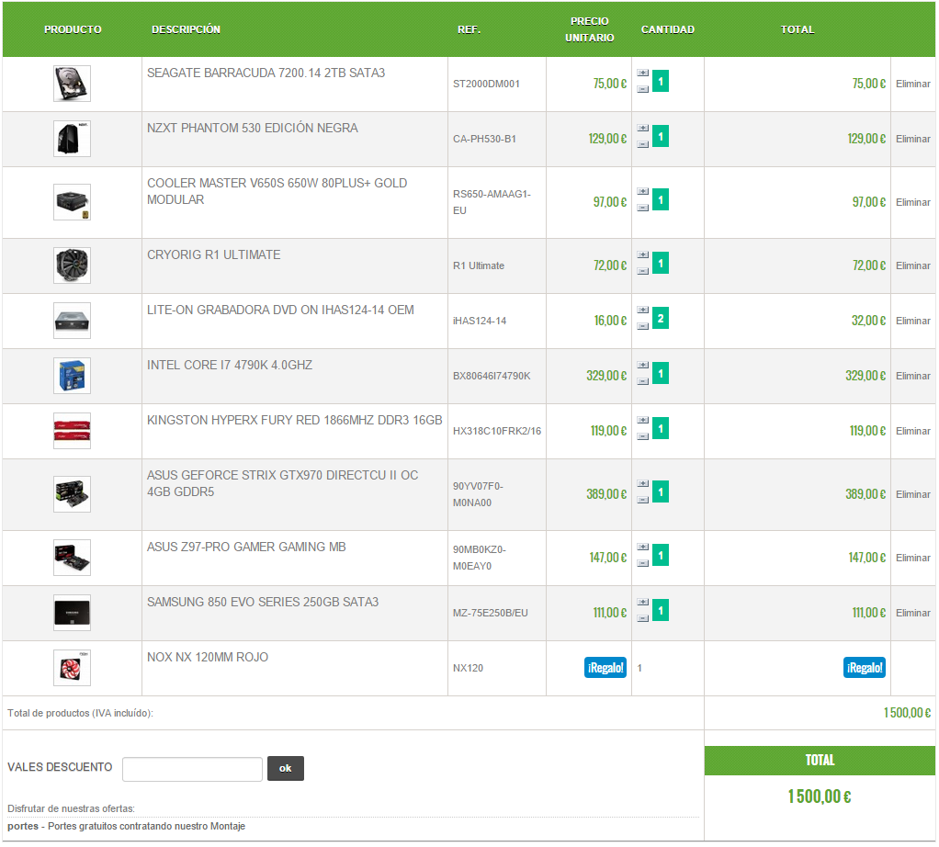939x847 pixels.
Task: Decrease quantity of Kingston HyperX Fury RAM
Action: tap(642, 436)
